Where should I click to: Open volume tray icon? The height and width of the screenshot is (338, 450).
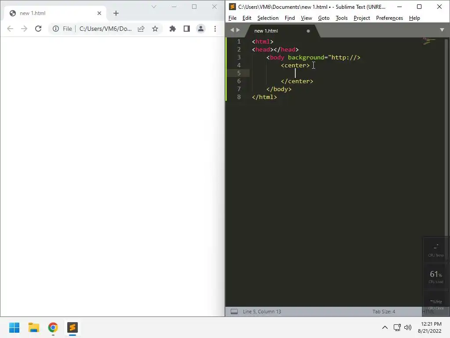click(408, 327)
